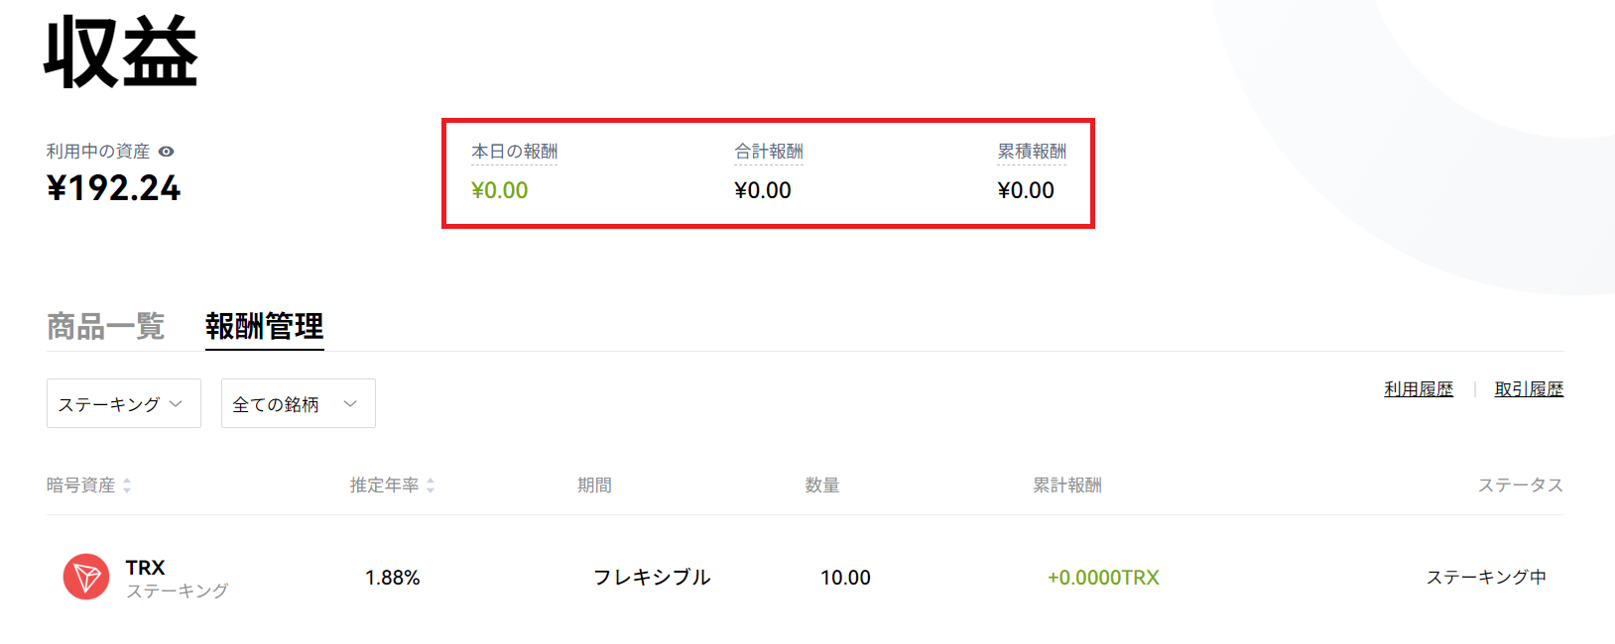Viewport: 1615px width, 644px height.
Task: Sort by 推定年率 column arrows
Action: point(431,485)
